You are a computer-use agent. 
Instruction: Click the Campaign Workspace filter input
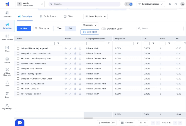click(96, 43)
